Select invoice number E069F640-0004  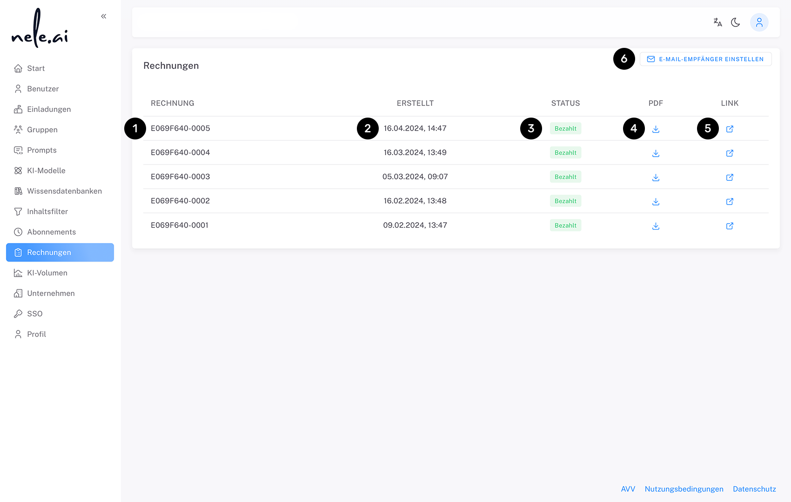(181, 152)
